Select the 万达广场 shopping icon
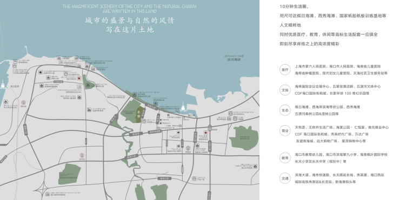Screen dimensions: 400x200 [x=194, y=178]
